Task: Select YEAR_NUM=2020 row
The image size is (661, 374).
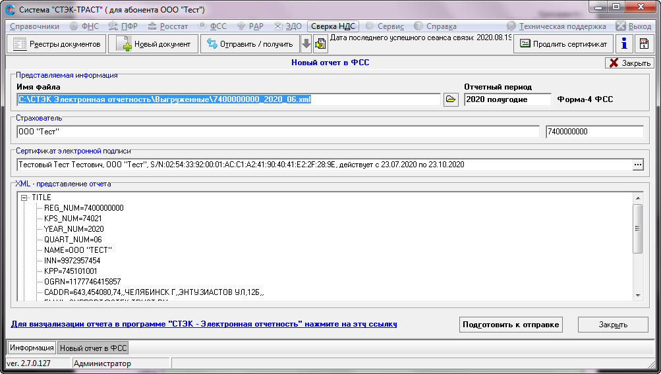Action: (x=74, y=229)
